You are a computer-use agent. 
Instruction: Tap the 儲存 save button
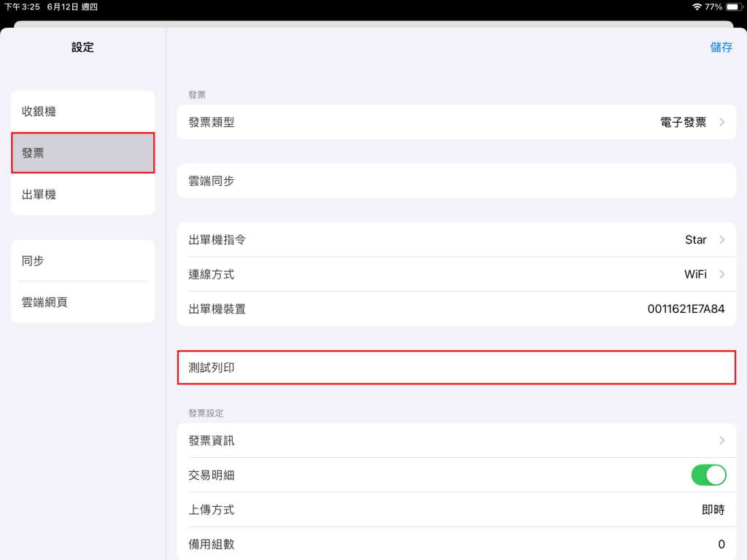pyautogui.click(x=721, y=47)
